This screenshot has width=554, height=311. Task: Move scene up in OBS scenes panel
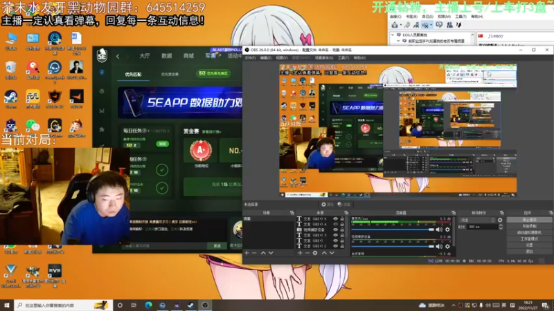pos(263,253)
